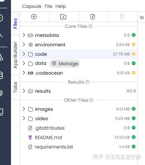Open the requirements.txt file
Screen dimensions: 145x165
(54, 147)
